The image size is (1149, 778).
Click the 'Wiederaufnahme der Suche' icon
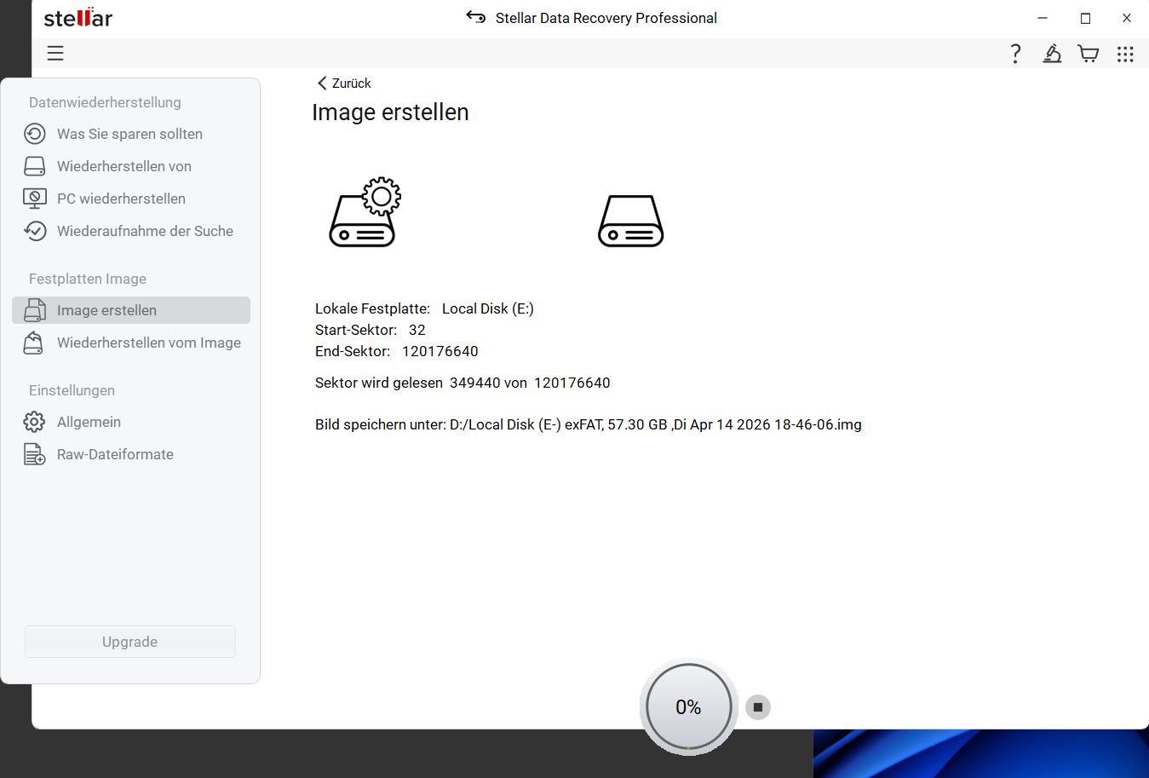tap(35, 231)
